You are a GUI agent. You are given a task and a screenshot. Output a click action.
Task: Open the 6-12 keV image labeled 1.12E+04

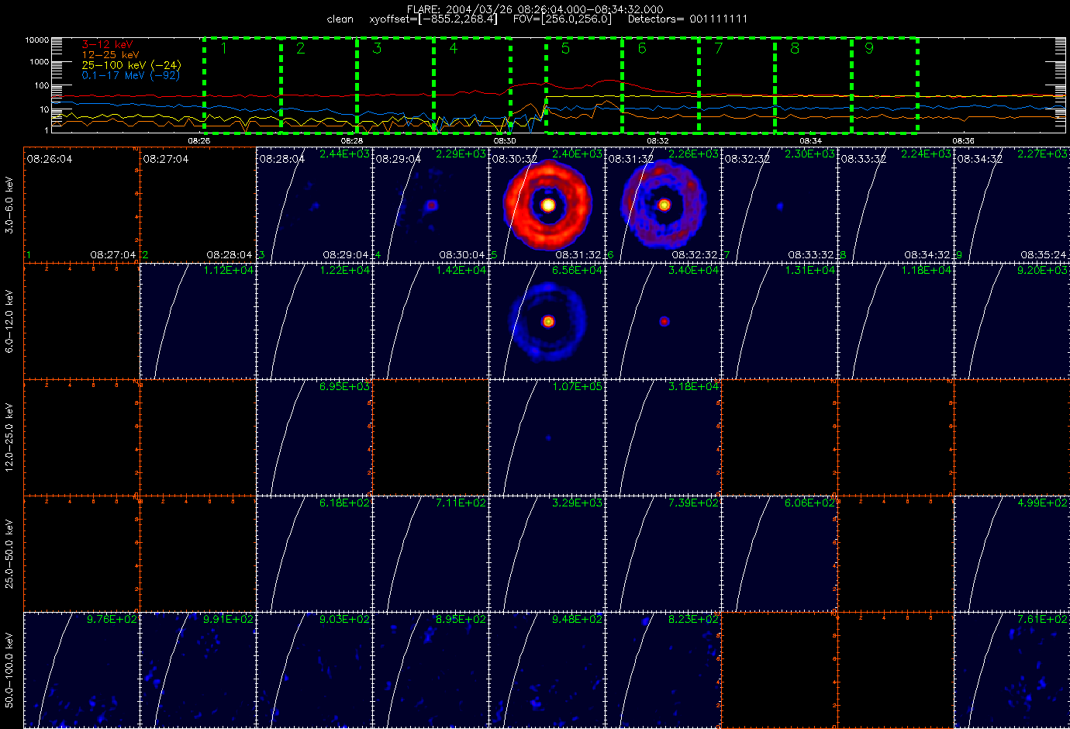click(x=198, y=321)
